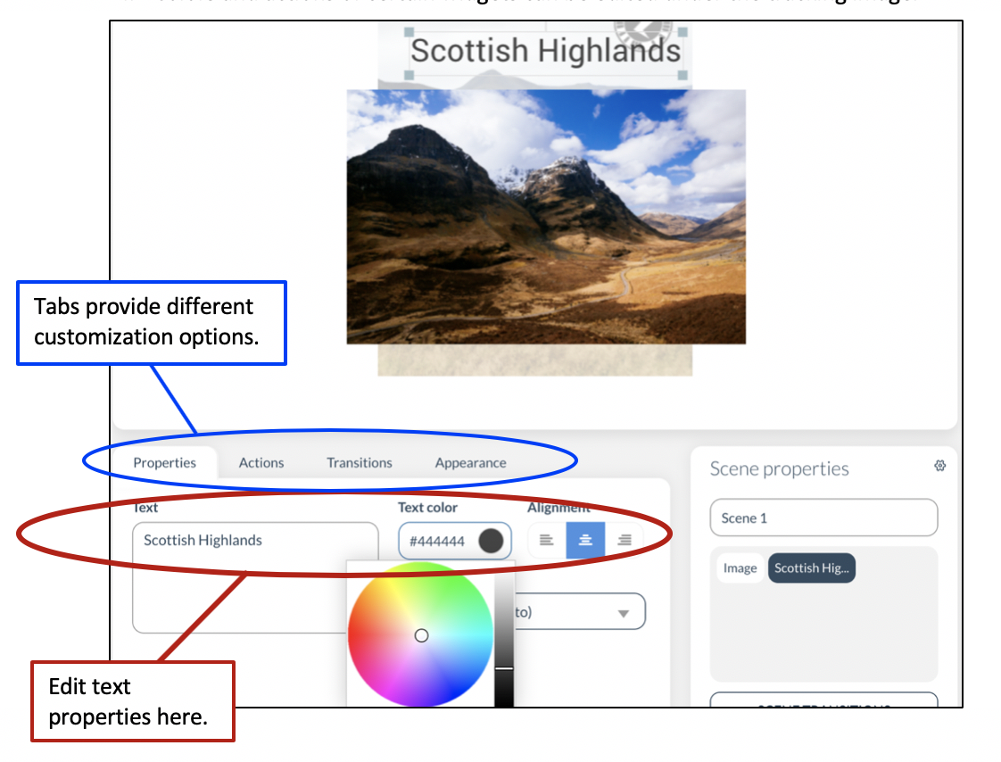Click the Text box containing Scottish Highlands
Image resolution: width=1001 pixels, height=762 pixels.
point(254,576)
